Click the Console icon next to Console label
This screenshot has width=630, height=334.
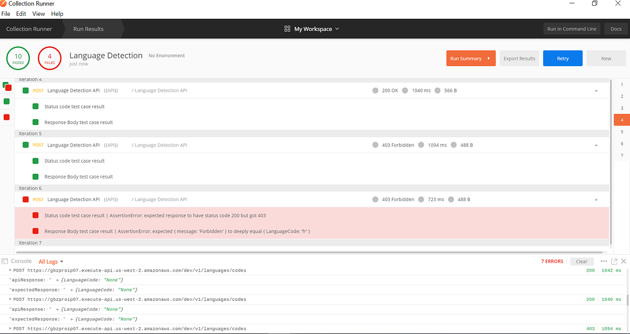5,261
